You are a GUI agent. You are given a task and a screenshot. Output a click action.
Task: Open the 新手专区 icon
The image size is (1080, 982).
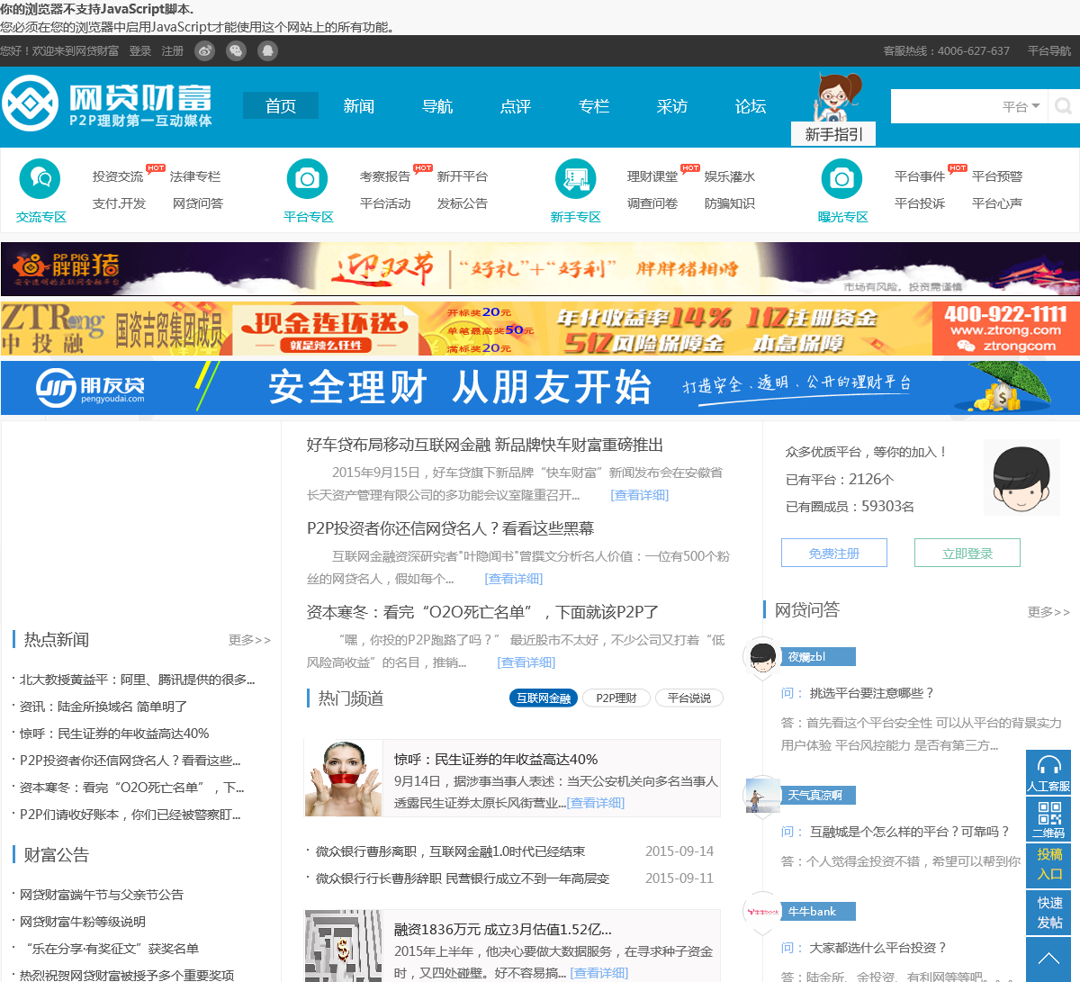(575, 179)
